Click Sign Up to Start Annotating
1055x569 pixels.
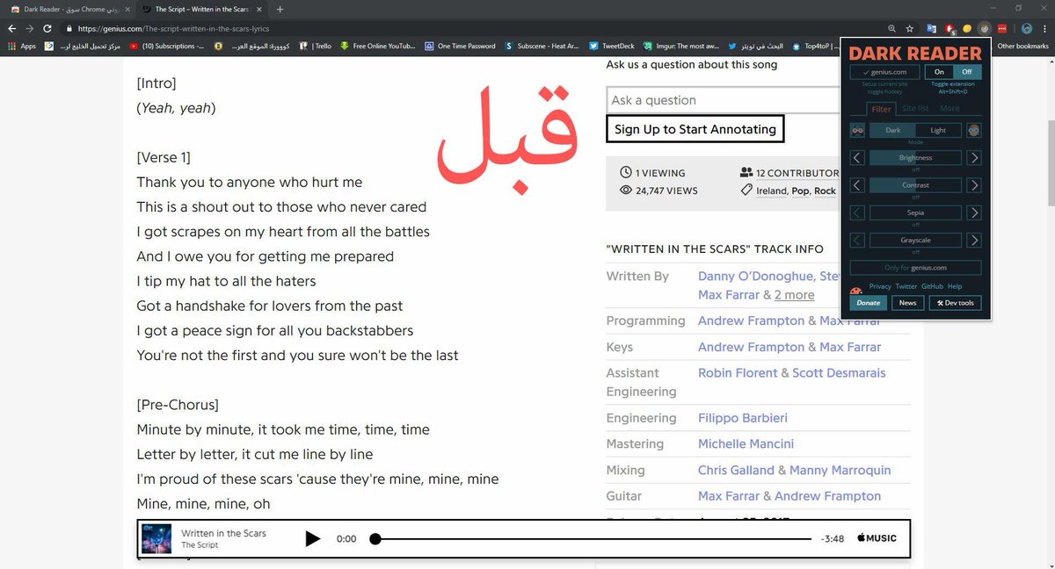695,129
